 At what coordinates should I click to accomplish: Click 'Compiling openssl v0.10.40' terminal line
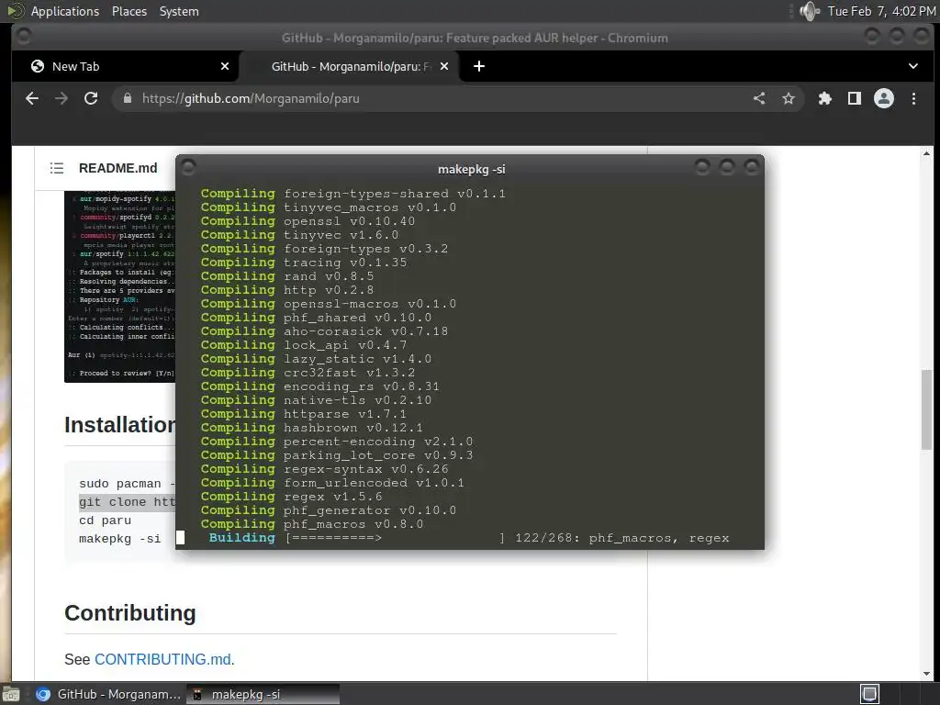click(308, 221)
